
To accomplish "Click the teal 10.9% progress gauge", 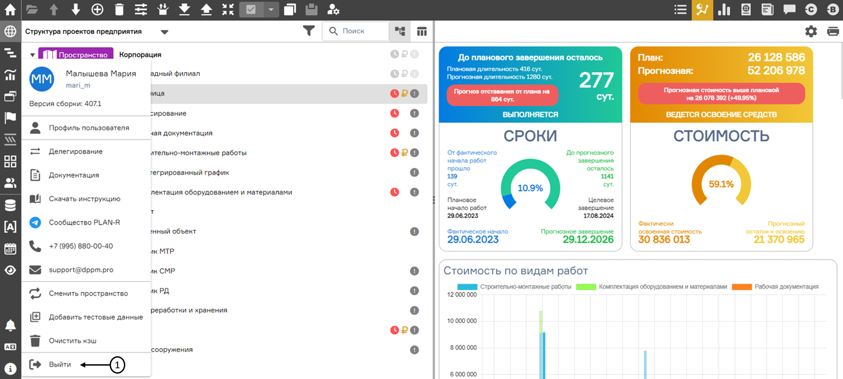I will (x=530, y=185).
